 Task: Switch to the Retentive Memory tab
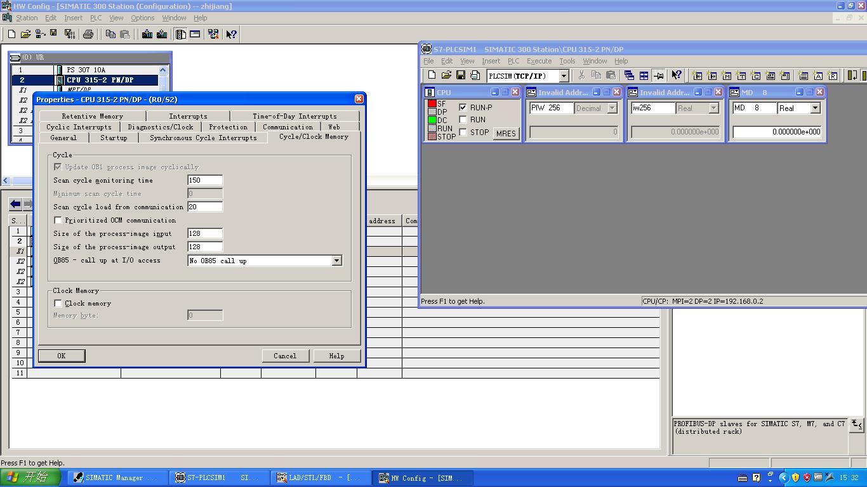(93, 116)
